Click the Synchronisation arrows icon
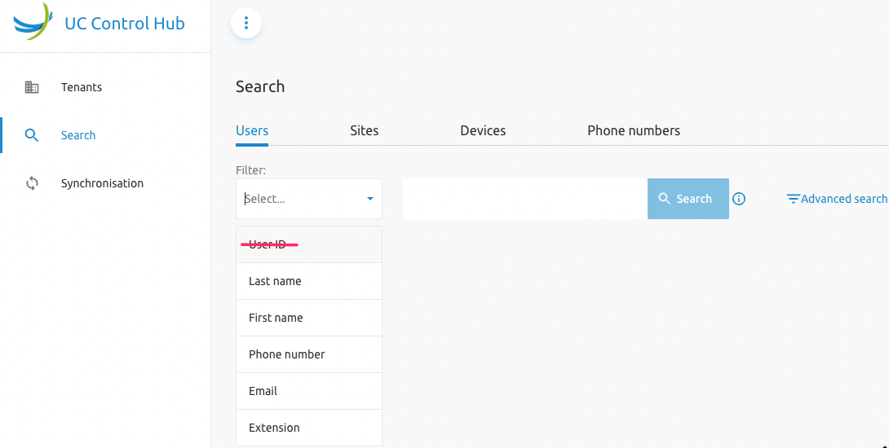Viewport: 889px width, 448px height. [x=32, y=183]
